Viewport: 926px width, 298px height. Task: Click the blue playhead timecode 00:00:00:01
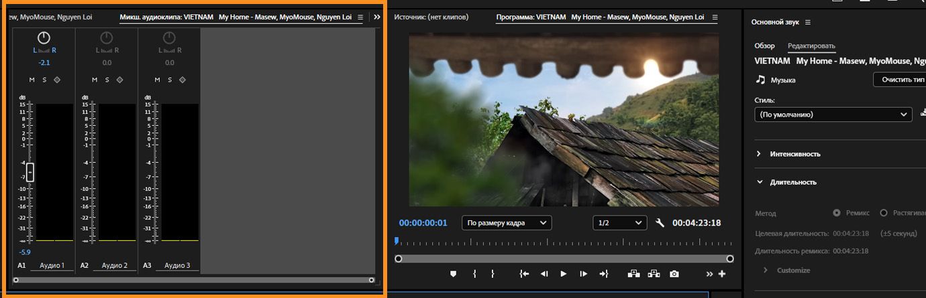click(423, 223)
